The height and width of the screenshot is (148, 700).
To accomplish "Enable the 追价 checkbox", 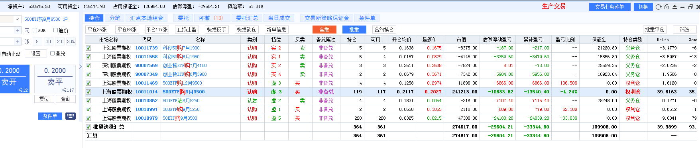I will [x=56, y=30].
